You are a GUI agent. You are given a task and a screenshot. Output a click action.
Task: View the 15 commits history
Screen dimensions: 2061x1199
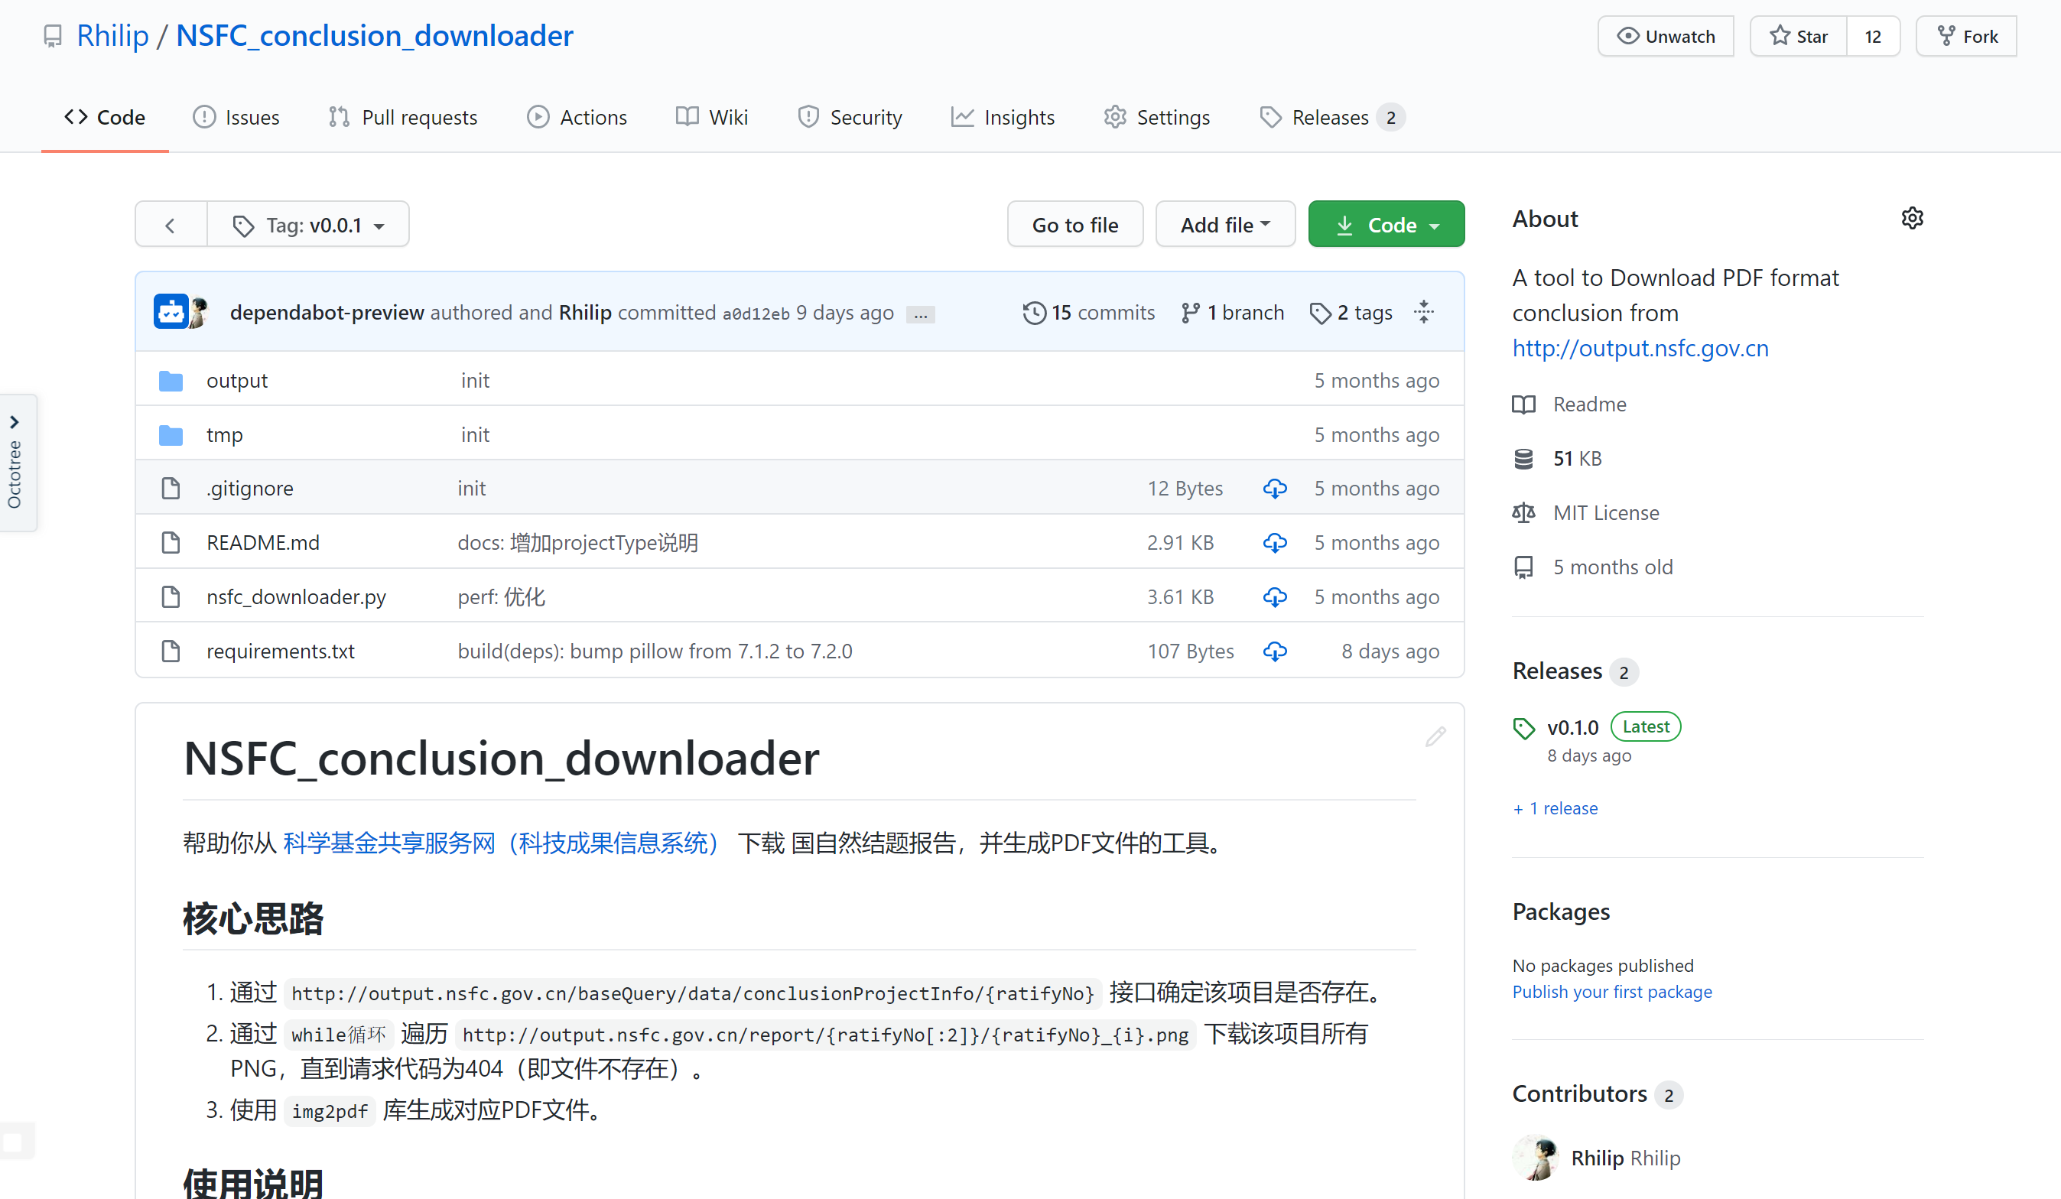[1088, 313]
